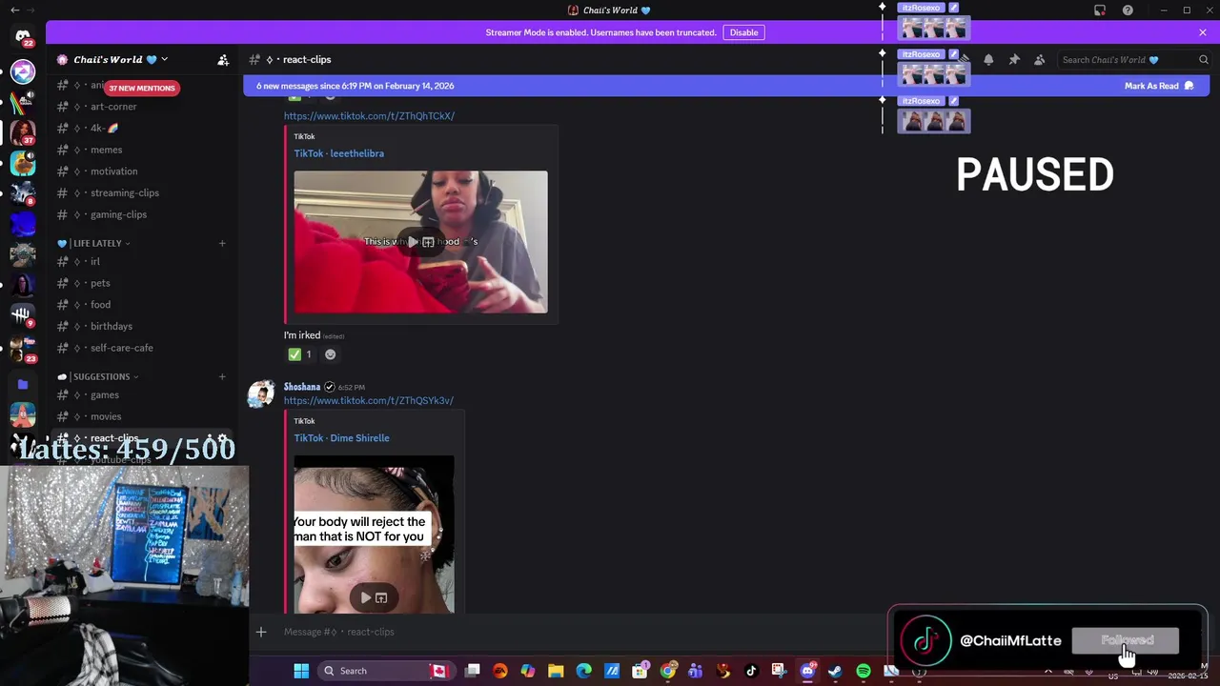The width and height of the screenshot is (1220, 686).
Task: Open the server folder icon
Action: point(23,385)
